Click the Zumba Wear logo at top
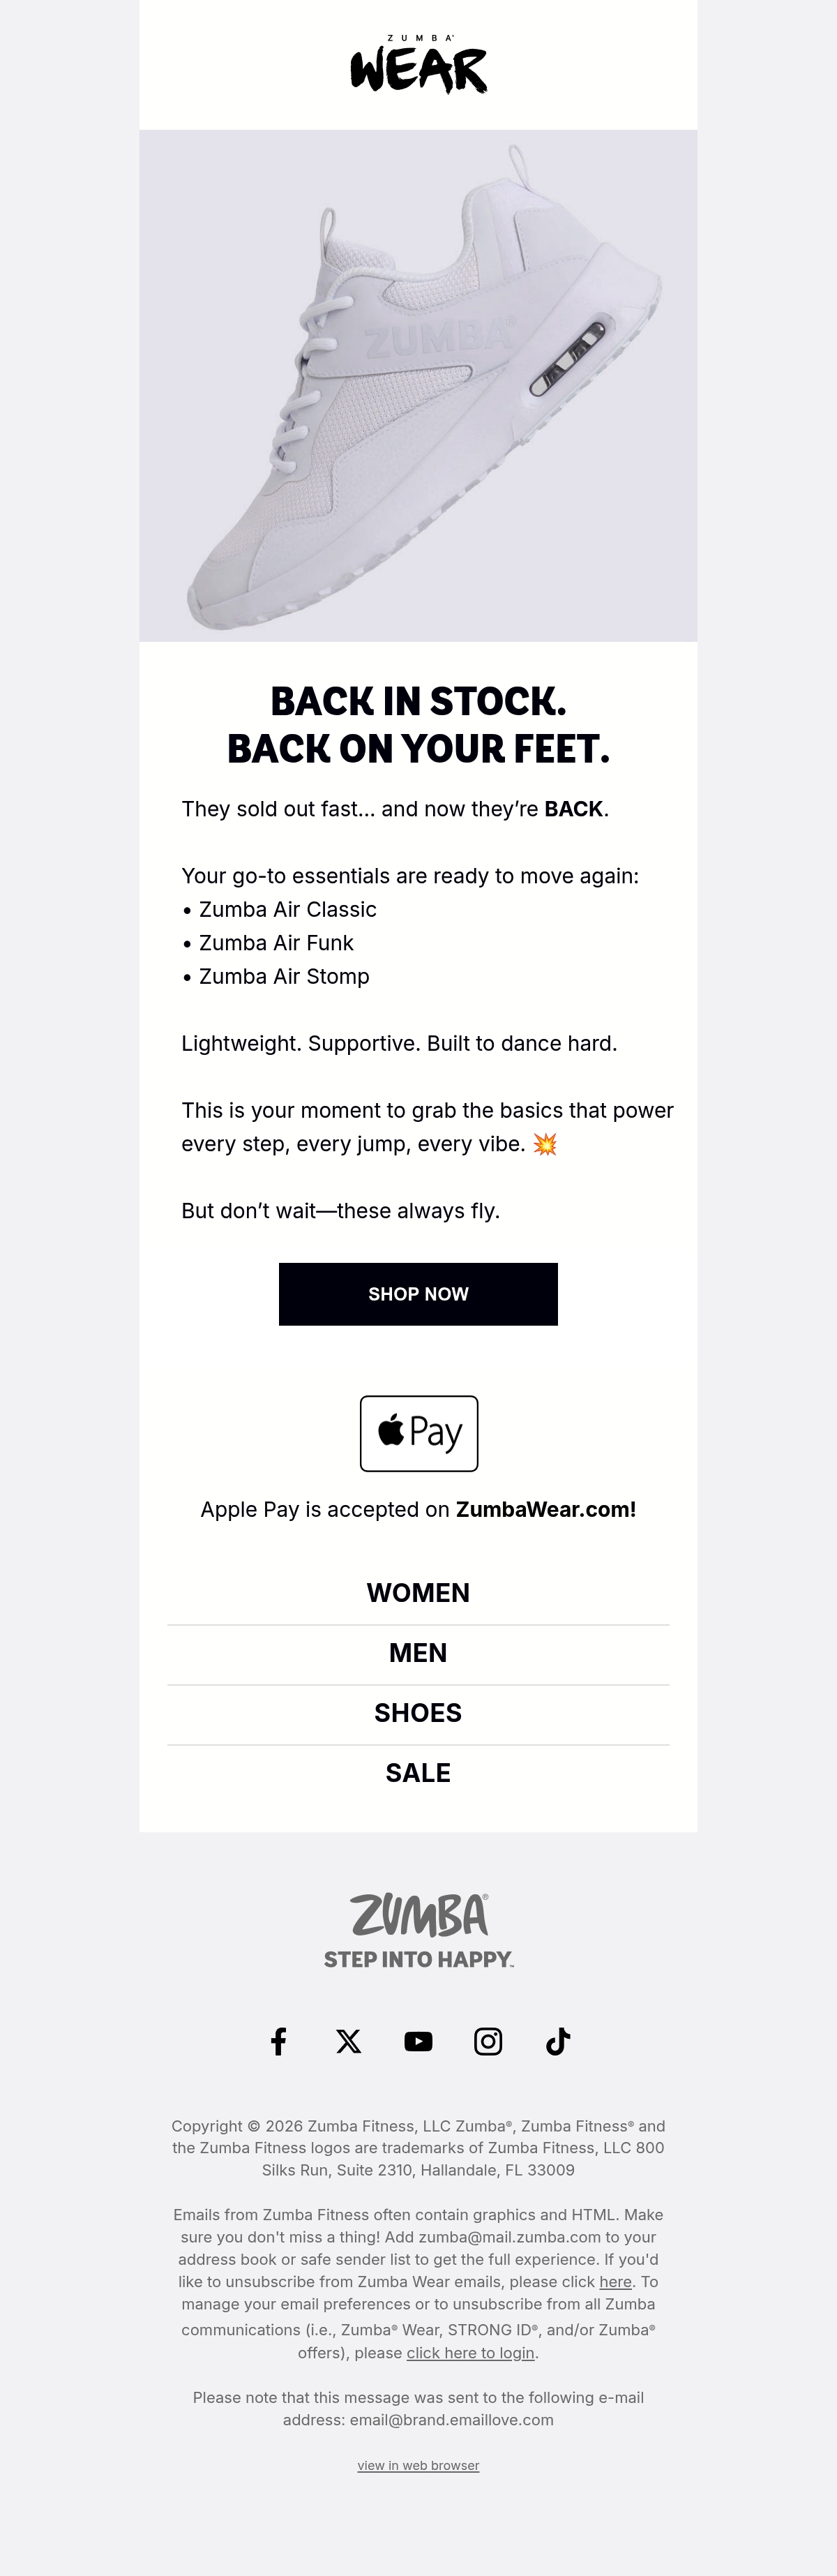 pos(418,65)
